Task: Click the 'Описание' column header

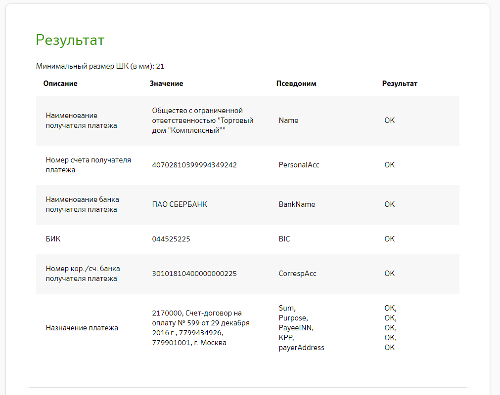Action: [60, 83]
